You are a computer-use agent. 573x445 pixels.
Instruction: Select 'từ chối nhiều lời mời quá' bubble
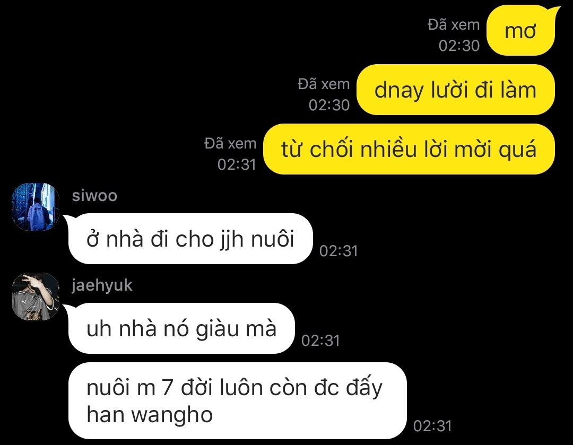pyautogui.click(x=409, y=149)
